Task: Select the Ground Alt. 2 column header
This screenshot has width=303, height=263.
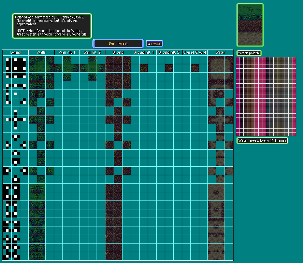Action: 169,52
